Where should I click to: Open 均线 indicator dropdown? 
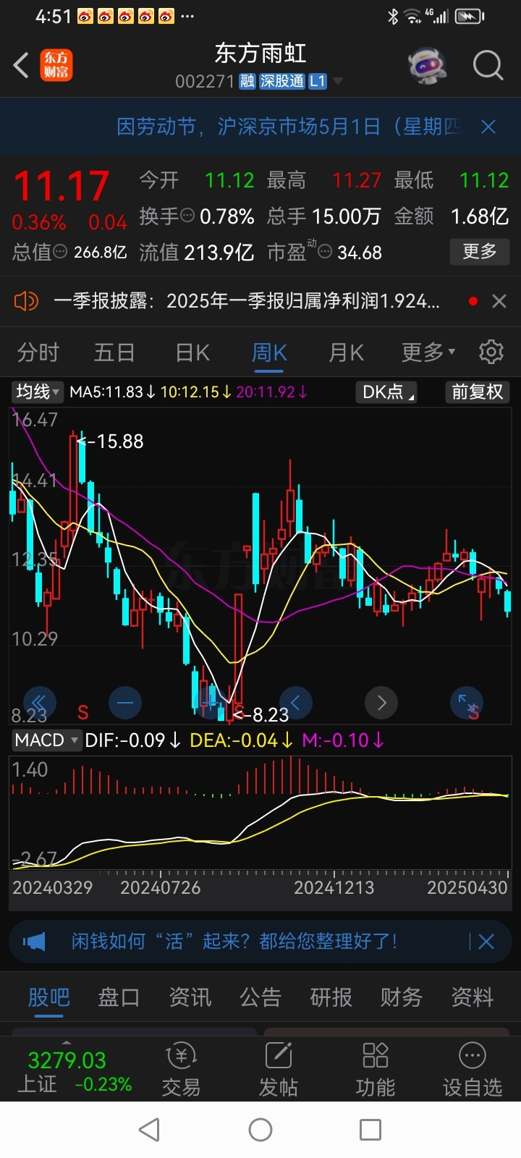tap(38, 392)
